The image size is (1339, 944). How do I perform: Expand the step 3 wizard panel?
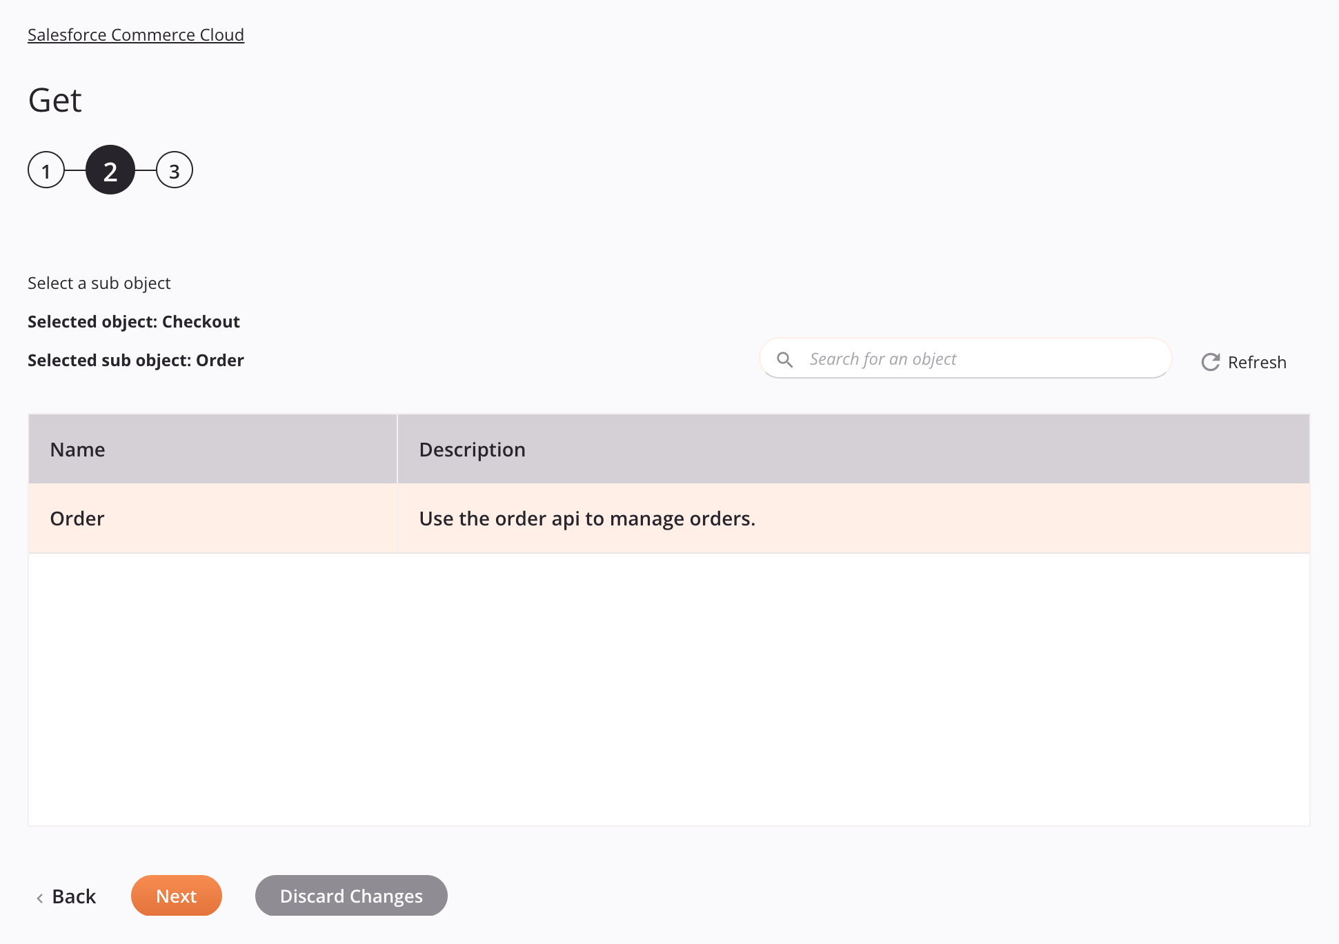pos(172,170)
